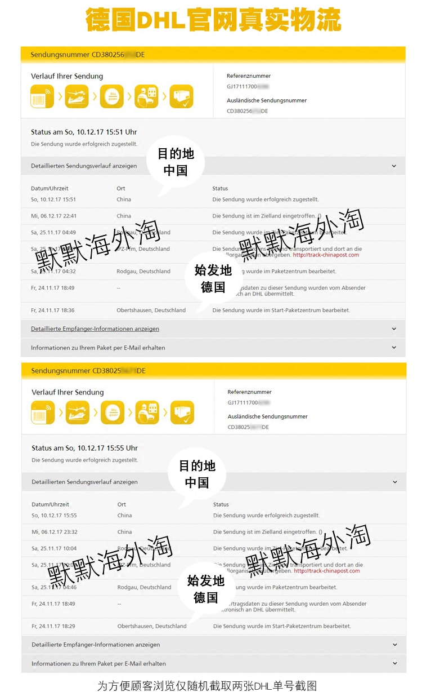This screenshot has height=692, width=422.
Task: Click the date 'Fr, 24.11.17 18:36'
Action: point(53,310)
